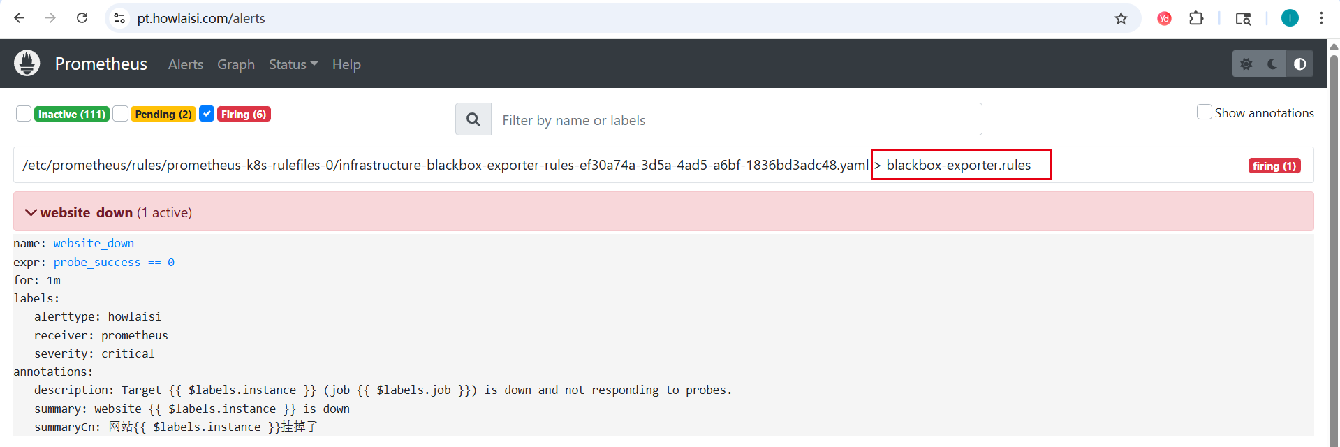Image resolution: width=1340 pixels, height=447 pixels.
Task: Collapse the website_down alert section
Action: 31,212
